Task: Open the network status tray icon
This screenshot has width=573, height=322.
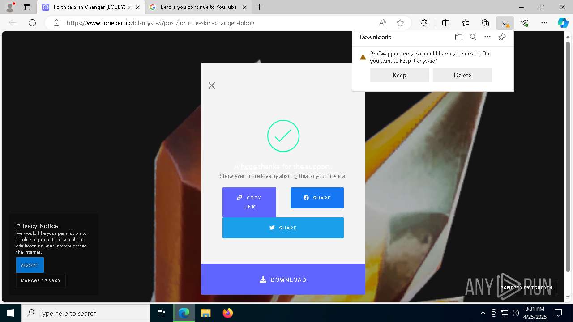Action: [505, 313]
